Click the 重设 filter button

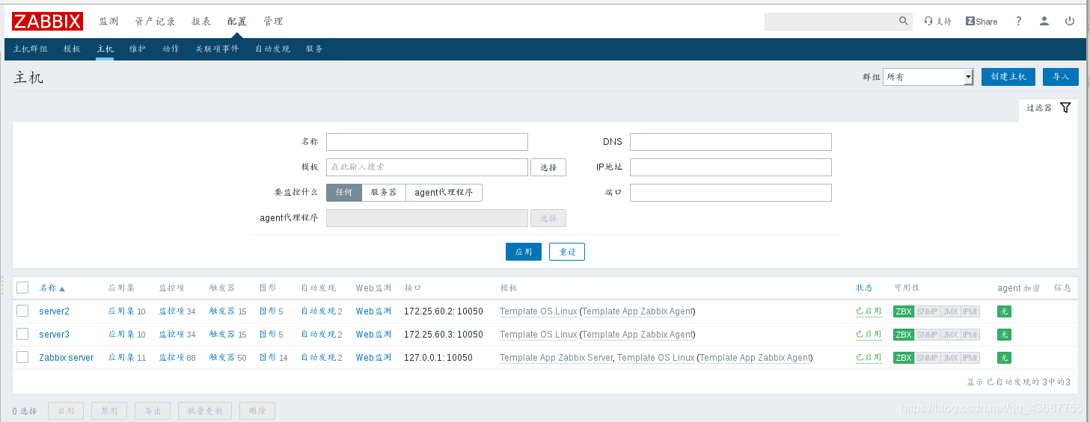[x=567, y=252]
